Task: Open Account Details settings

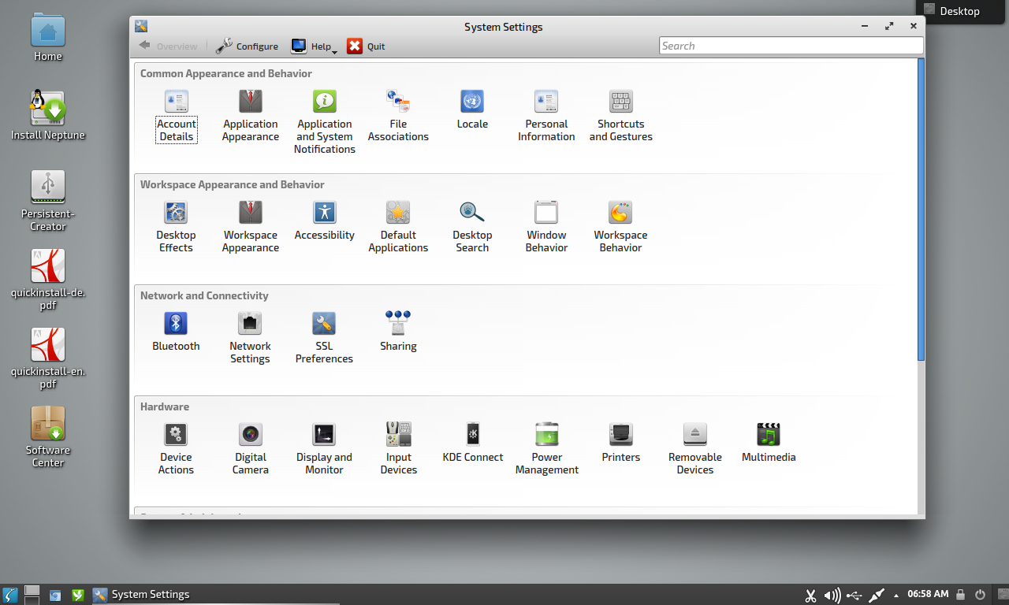Action: [176, 116]
